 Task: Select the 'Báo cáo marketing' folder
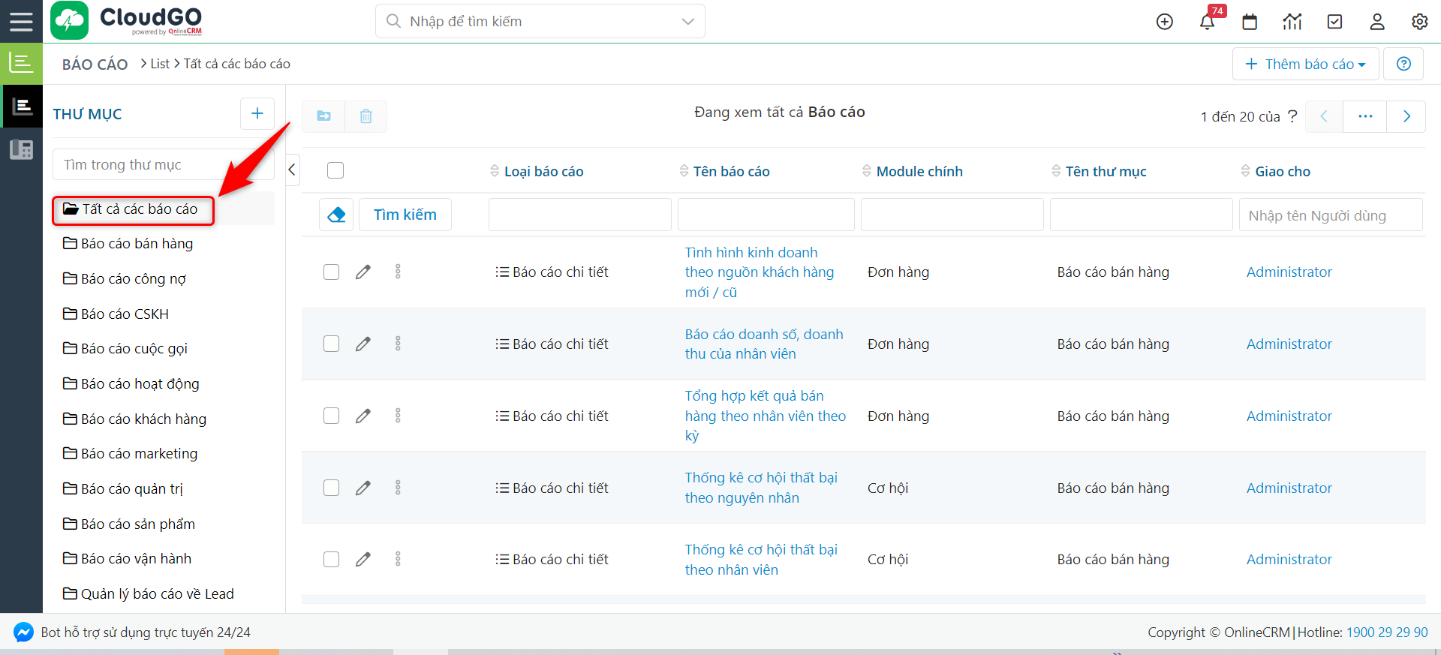click(139, 453)
